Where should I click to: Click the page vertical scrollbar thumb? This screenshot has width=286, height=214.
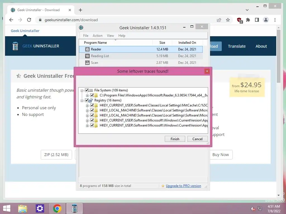click(278, 56)
